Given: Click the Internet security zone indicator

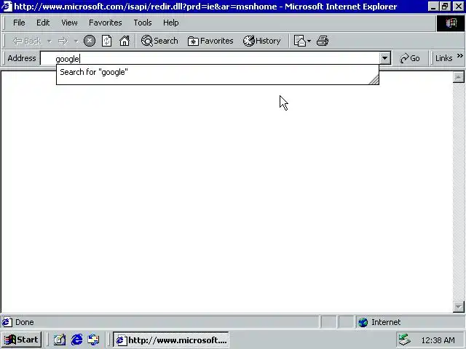Looking at the screenshot, I should pyautogui.click(x=409, y=322).
